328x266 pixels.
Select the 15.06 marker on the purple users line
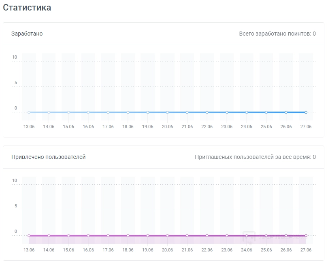(68, 235)
